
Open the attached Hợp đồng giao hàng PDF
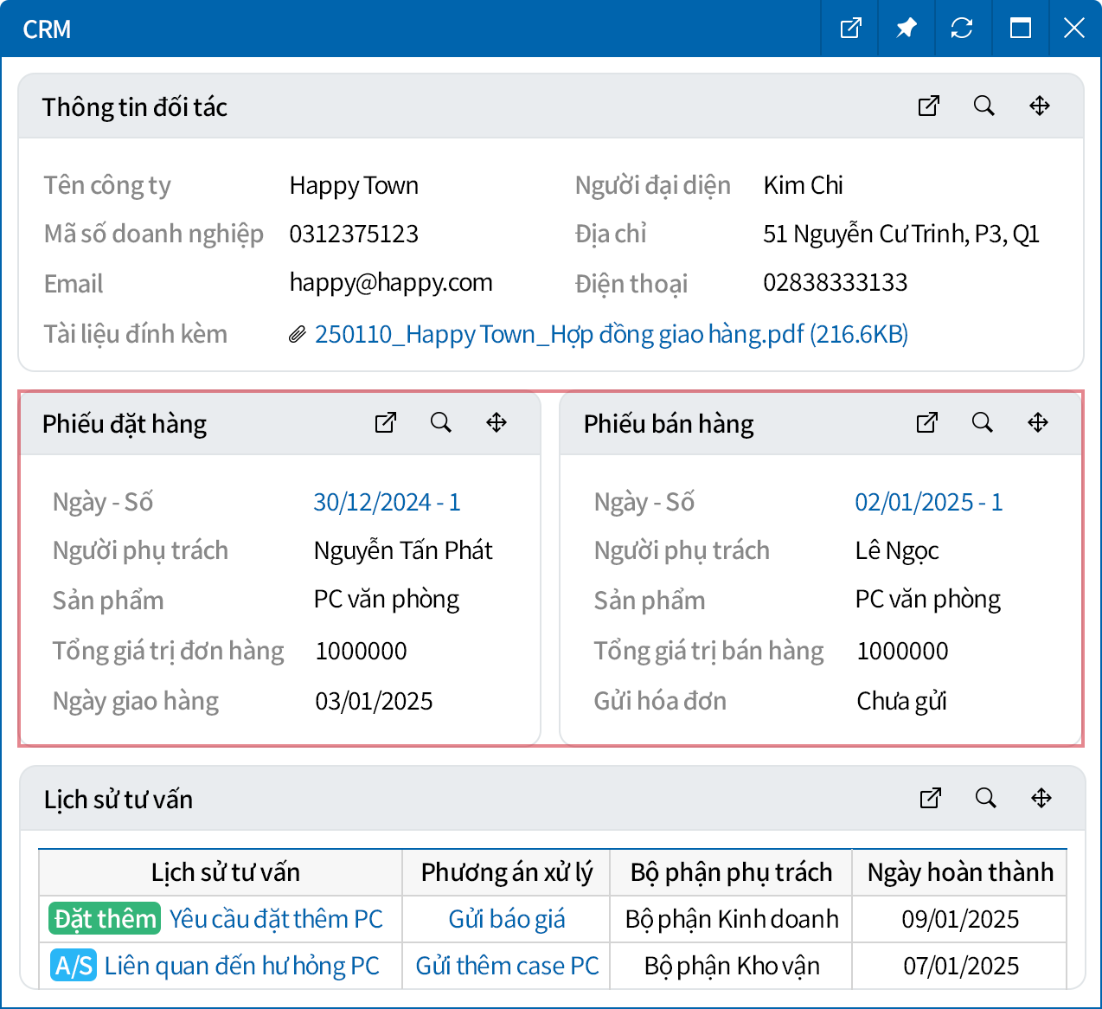611,334
